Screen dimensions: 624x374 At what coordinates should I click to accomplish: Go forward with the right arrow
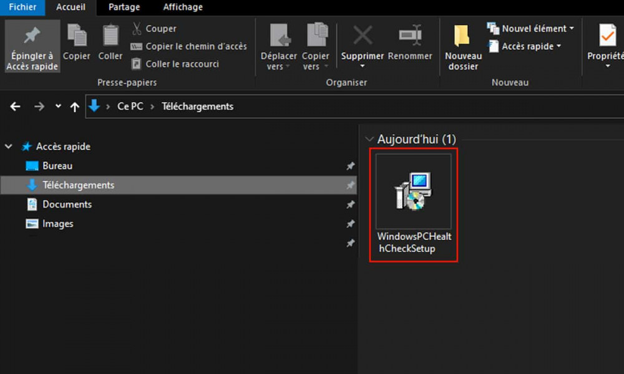[x=39, y=107]
